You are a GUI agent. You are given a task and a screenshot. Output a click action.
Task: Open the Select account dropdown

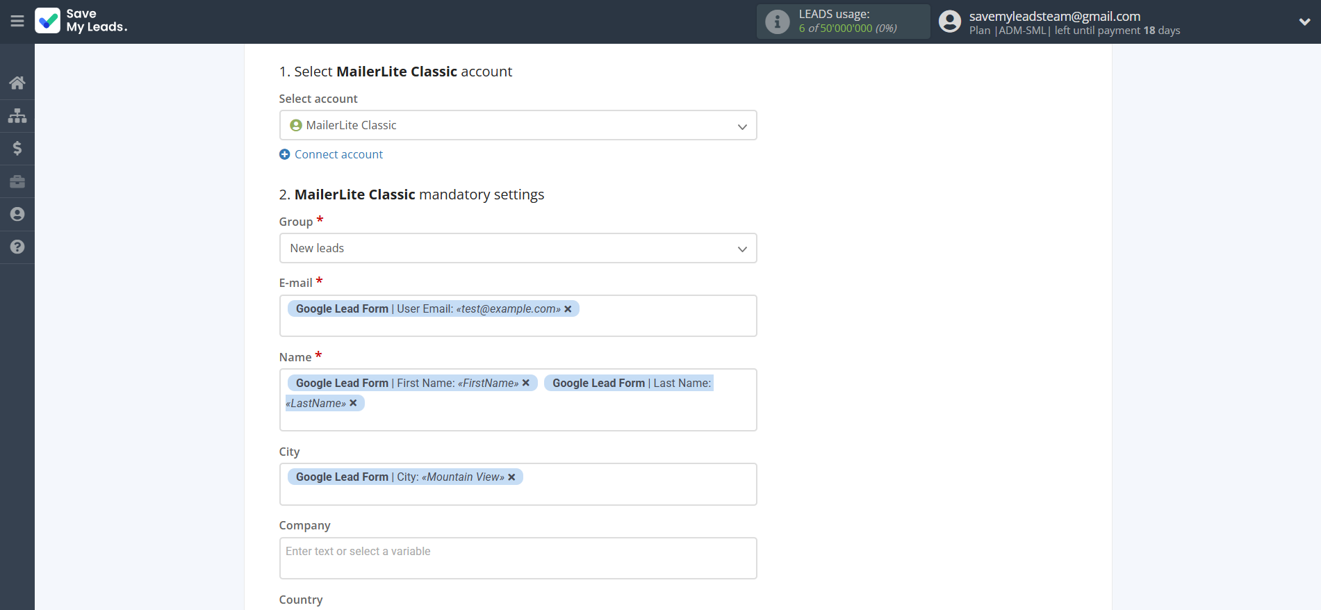tap(518, 125)
